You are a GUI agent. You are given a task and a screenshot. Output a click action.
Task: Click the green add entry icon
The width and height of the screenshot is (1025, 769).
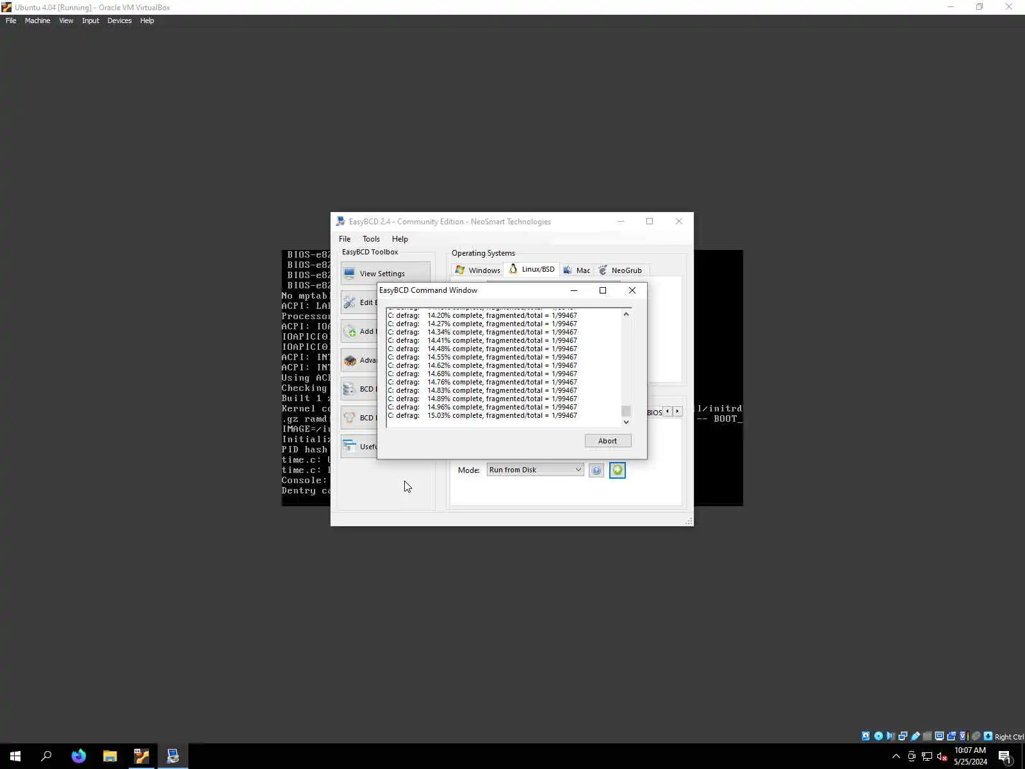point(618,470)
